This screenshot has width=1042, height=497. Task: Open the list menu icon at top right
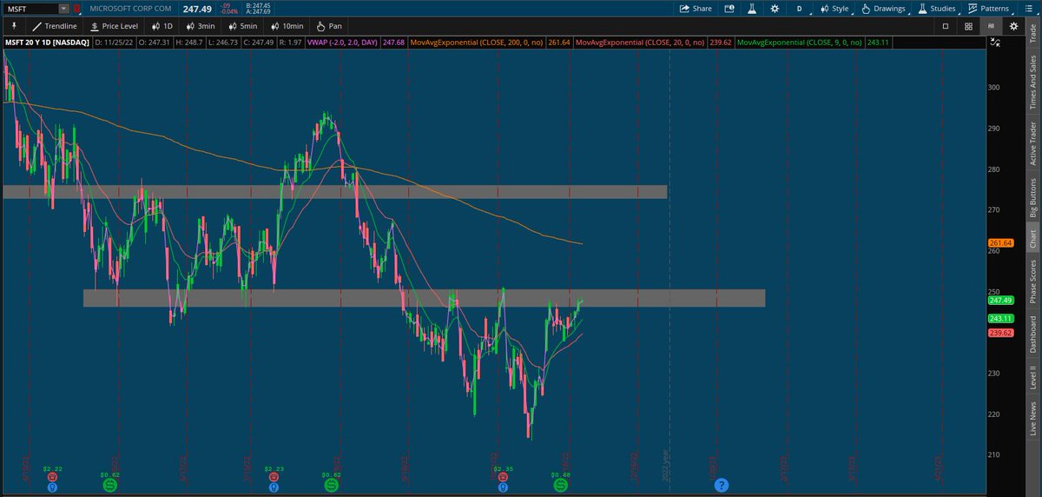coord(1029,9)
